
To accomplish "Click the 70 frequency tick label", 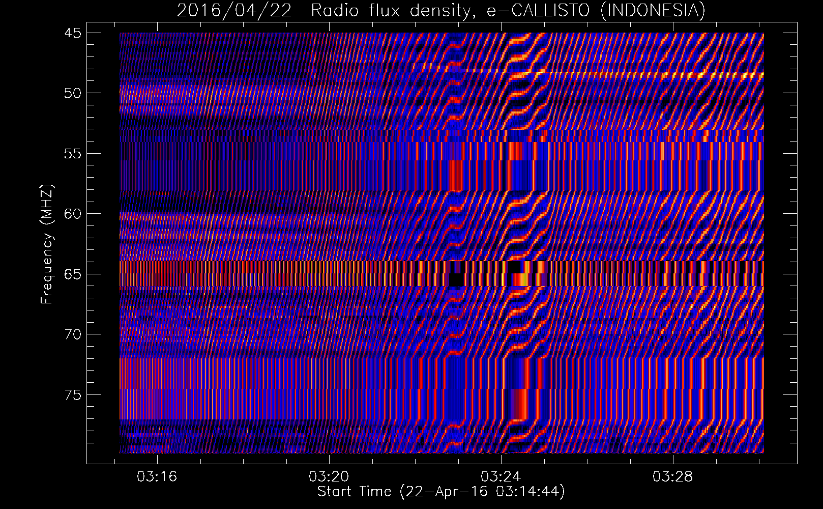I will (73, 334).
